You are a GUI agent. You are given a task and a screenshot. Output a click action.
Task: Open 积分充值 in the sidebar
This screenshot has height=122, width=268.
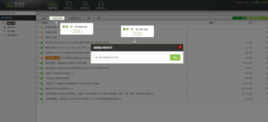click(x=11, y=31)
